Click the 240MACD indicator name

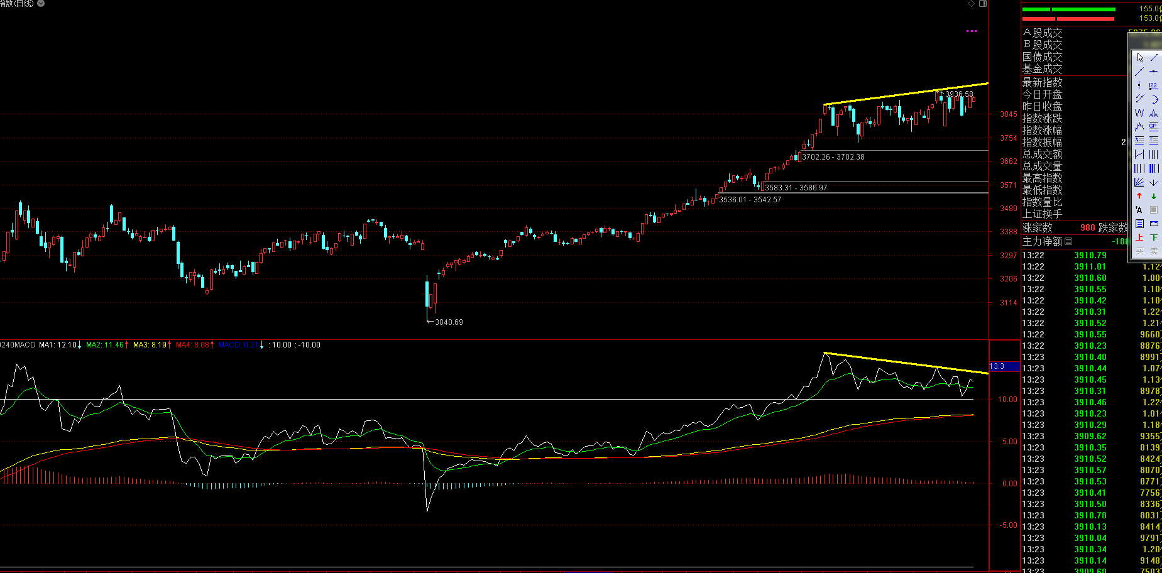18,345
